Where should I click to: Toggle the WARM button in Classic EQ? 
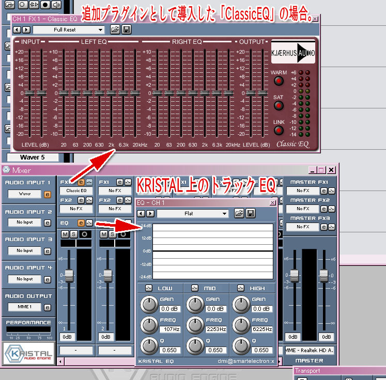point(279,81)
